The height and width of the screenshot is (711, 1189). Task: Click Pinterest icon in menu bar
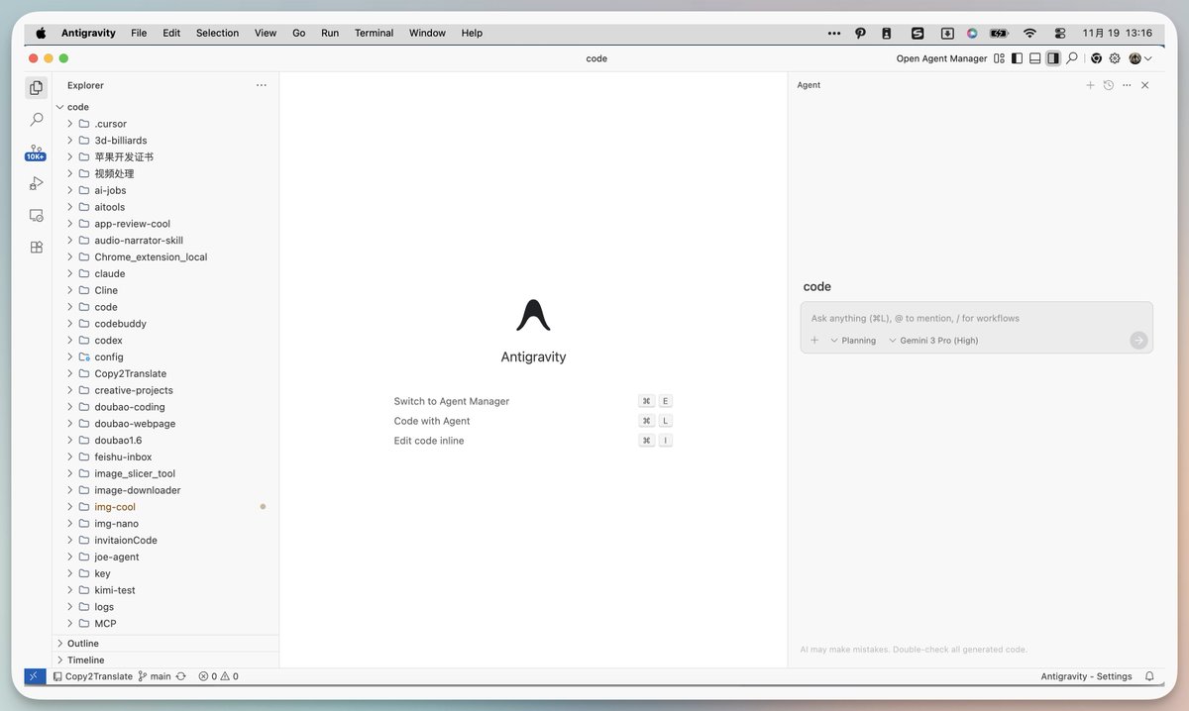point(860,33)
